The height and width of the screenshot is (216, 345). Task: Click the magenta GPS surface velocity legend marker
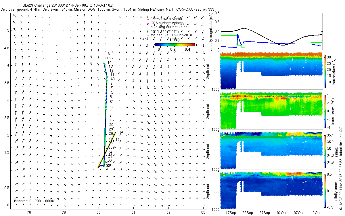click(x=147, y=23)
